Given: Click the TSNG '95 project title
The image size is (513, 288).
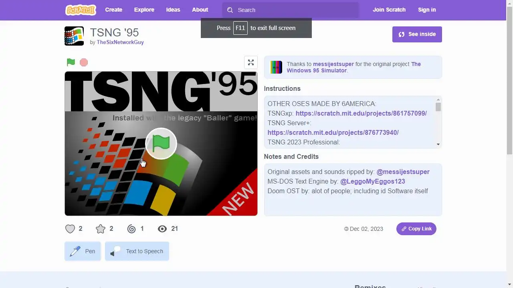Looking at the screenshot, I should click(115, 32).
